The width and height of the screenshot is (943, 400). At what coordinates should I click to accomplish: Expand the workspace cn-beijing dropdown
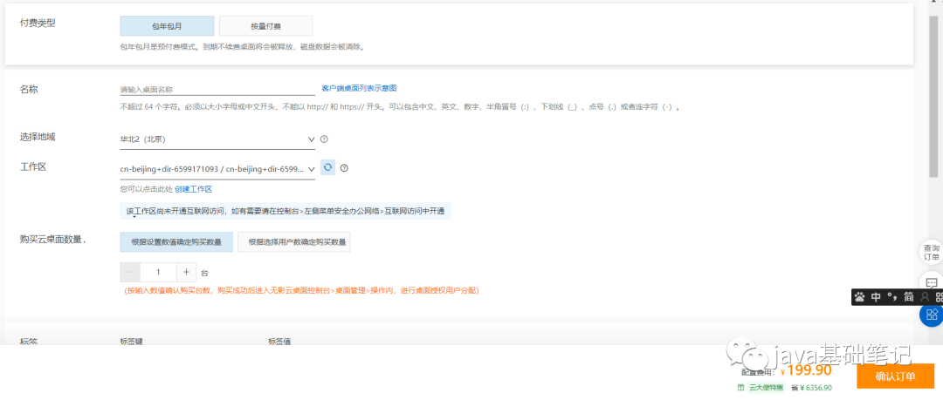pos(217,169)
